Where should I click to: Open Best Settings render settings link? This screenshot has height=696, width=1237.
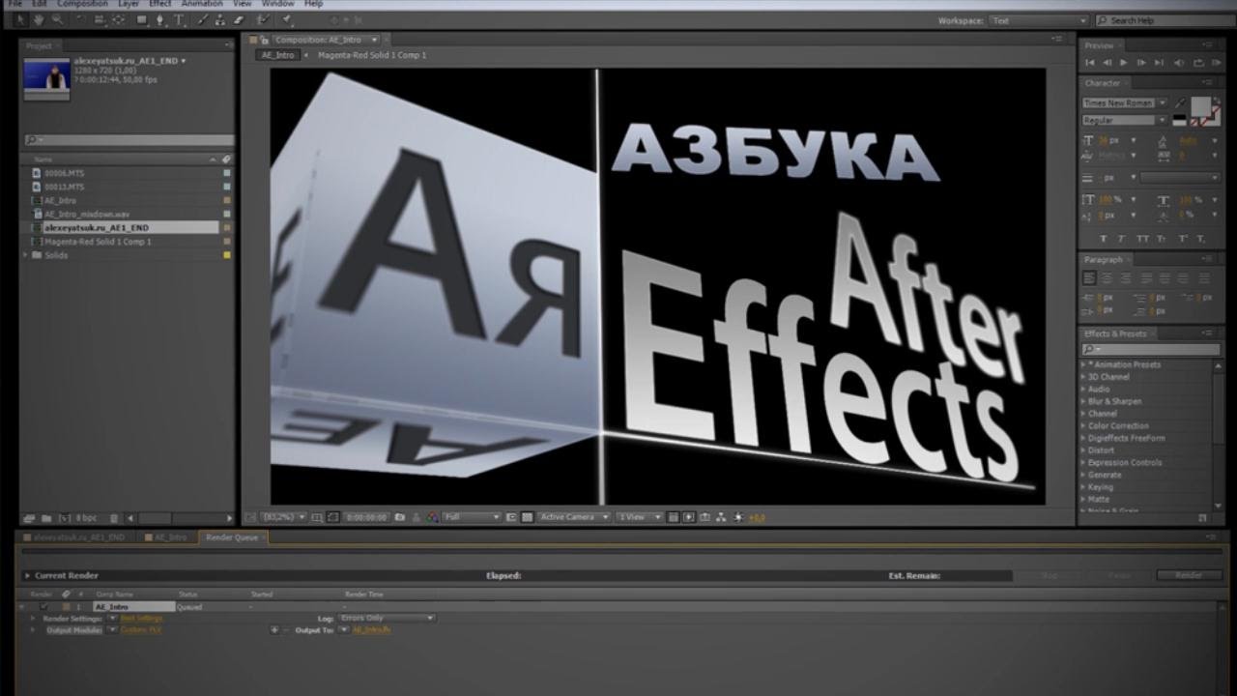(x=142, y=618)
